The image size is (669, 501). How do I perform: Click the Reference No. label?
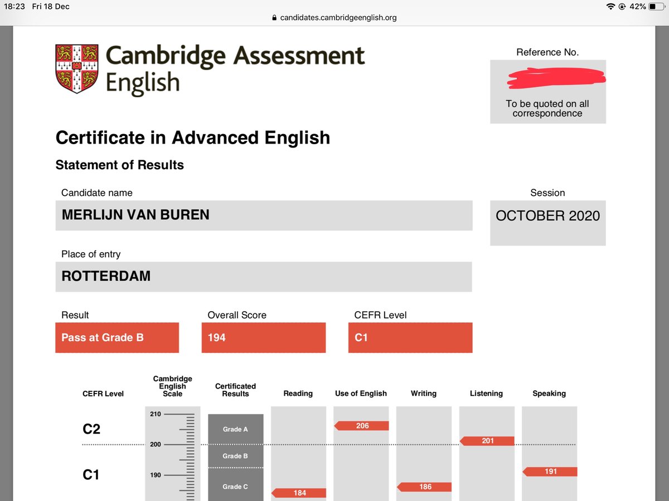(547, 52)
